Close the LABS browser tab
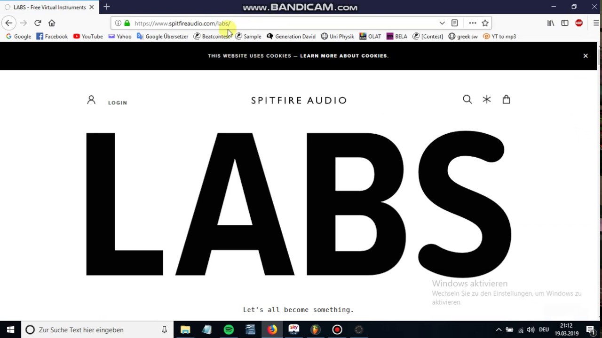Screen dimensions: 602x338 point(92,7)
